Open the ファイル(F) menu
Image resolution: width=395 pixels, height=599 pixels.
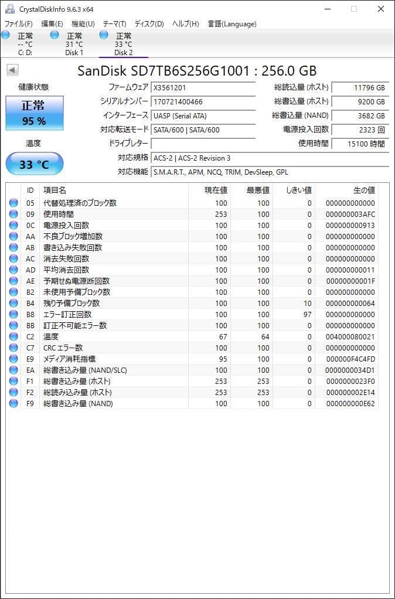(x=18, y=23)
